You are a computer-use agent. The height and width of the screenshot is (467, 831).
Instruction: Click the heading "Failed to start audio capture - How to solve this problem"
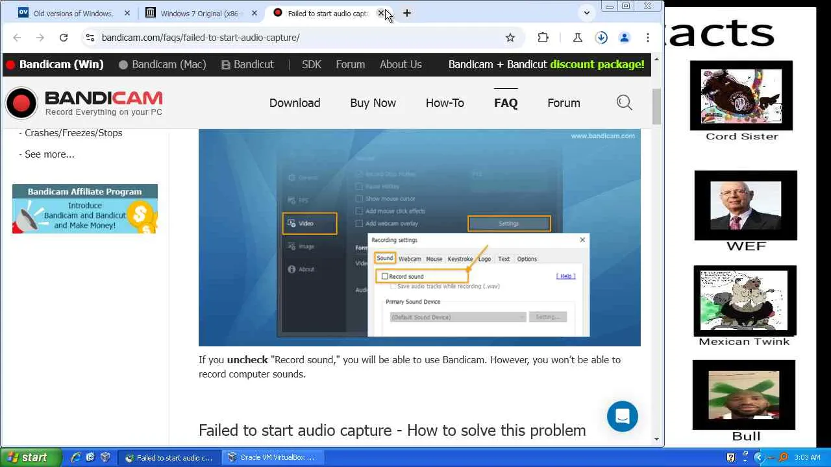click(x=392, y=431)
